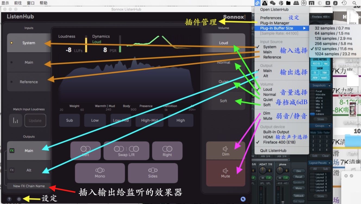Open the Fireface 400 device dropdown

tap(321, 17)
